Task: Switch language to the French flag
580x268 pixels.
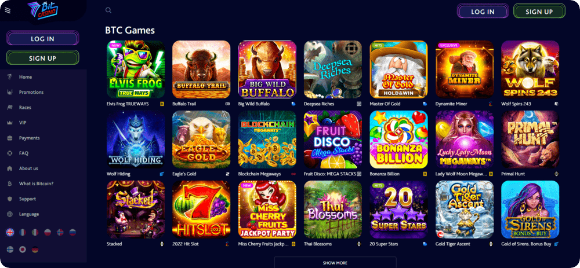Action: click(x=23, y=232)
